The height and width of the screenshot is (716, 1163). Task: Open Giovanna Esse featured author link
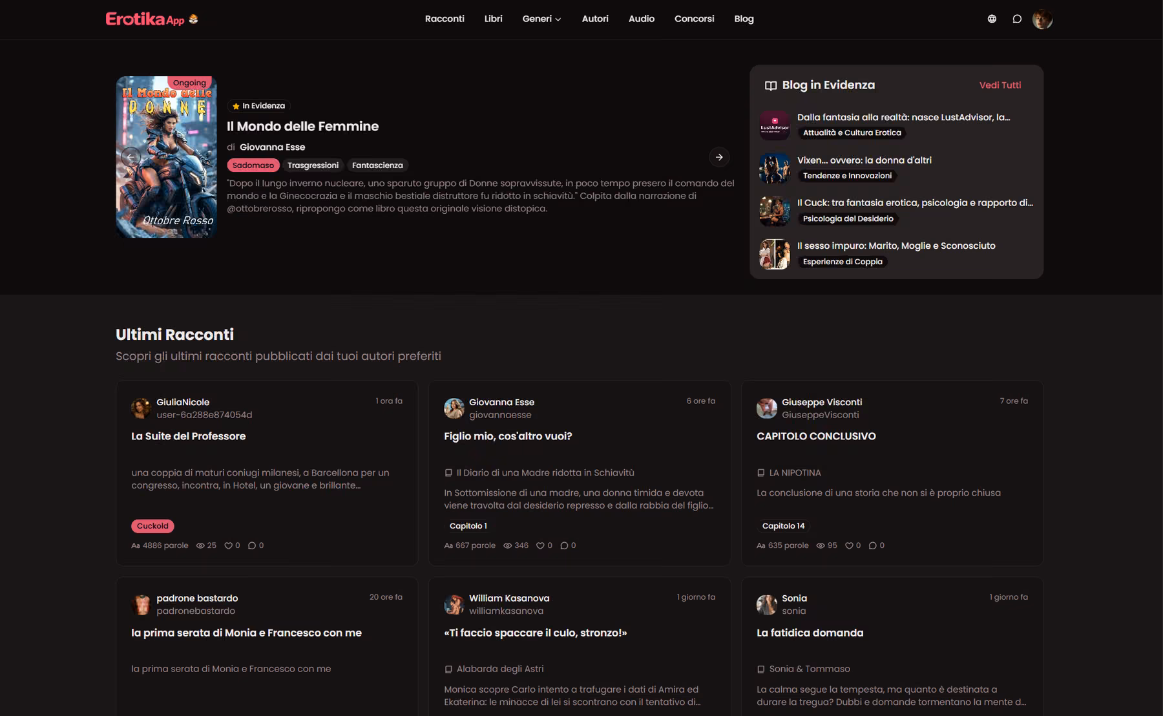coord(272,147)
